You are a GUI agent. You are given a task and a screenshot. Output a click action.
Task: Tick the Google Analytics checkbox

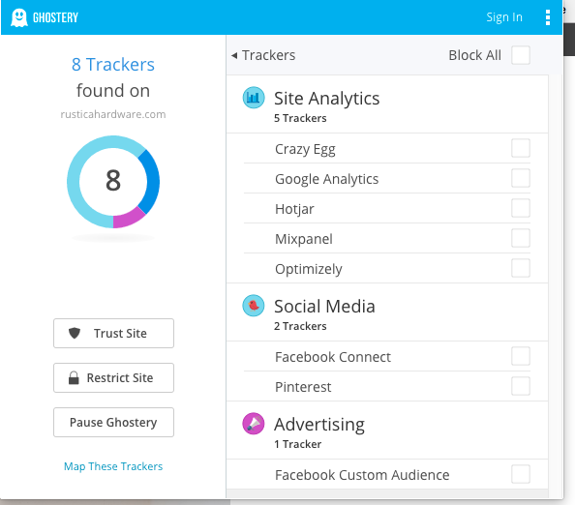coord(521,178)
